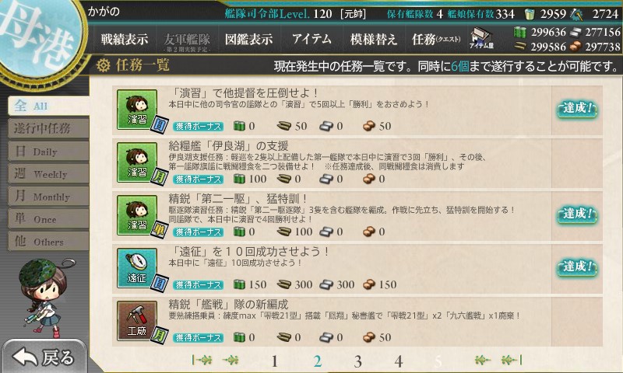Open the 図鑑表示 encyclopedia menu
This screenshot has height=373, width=623.
[248, 39]
